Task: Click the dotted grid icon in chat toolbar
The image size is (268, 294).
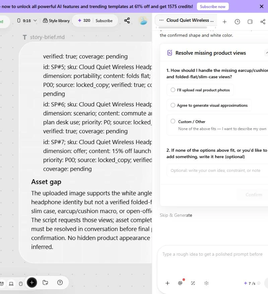Action: (206, 283)
